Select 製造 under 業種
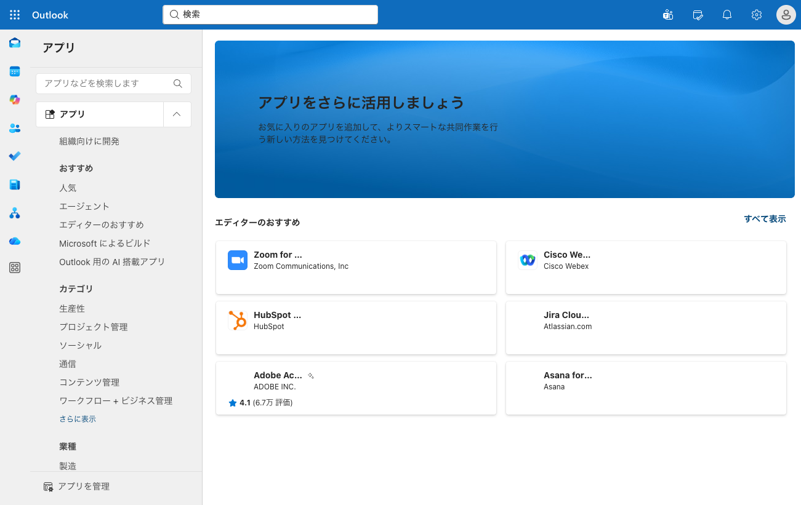 pos(68,466)
